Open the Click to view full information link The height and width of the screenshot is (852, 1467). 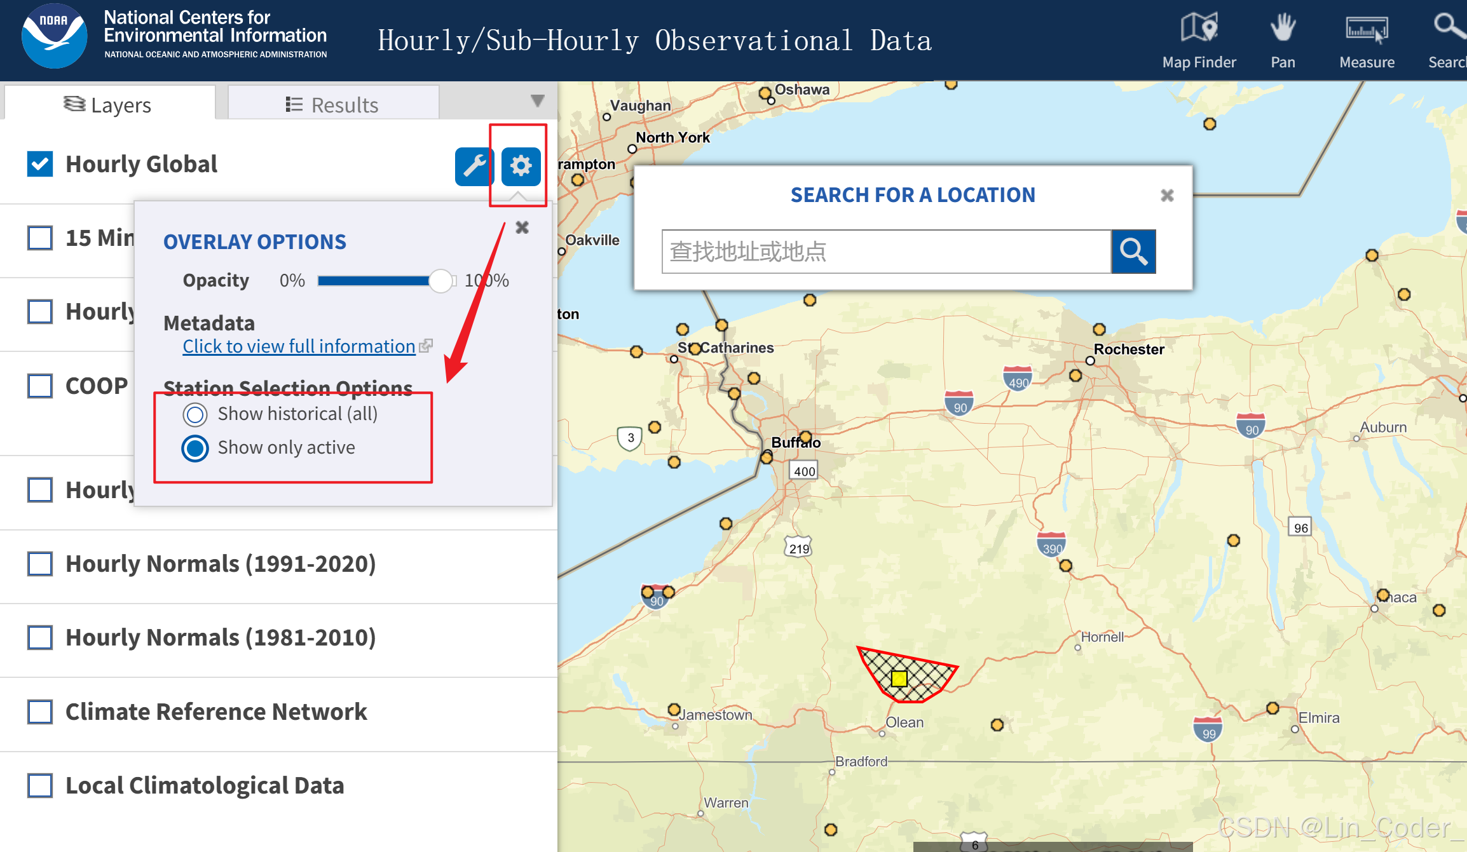299,346
